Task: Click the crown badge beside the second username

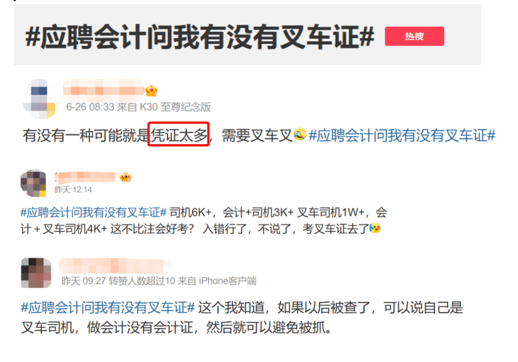Action: click(x=126, y=177)
